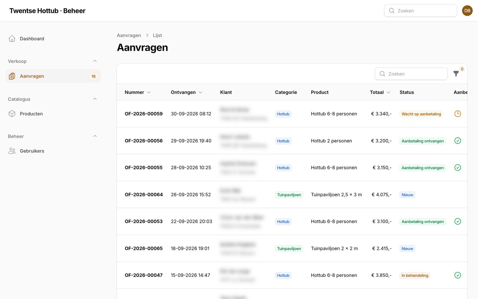Click the Lijst breadcrumb
The width and height of the screenshot is (478, 299).
pos(157,35)
